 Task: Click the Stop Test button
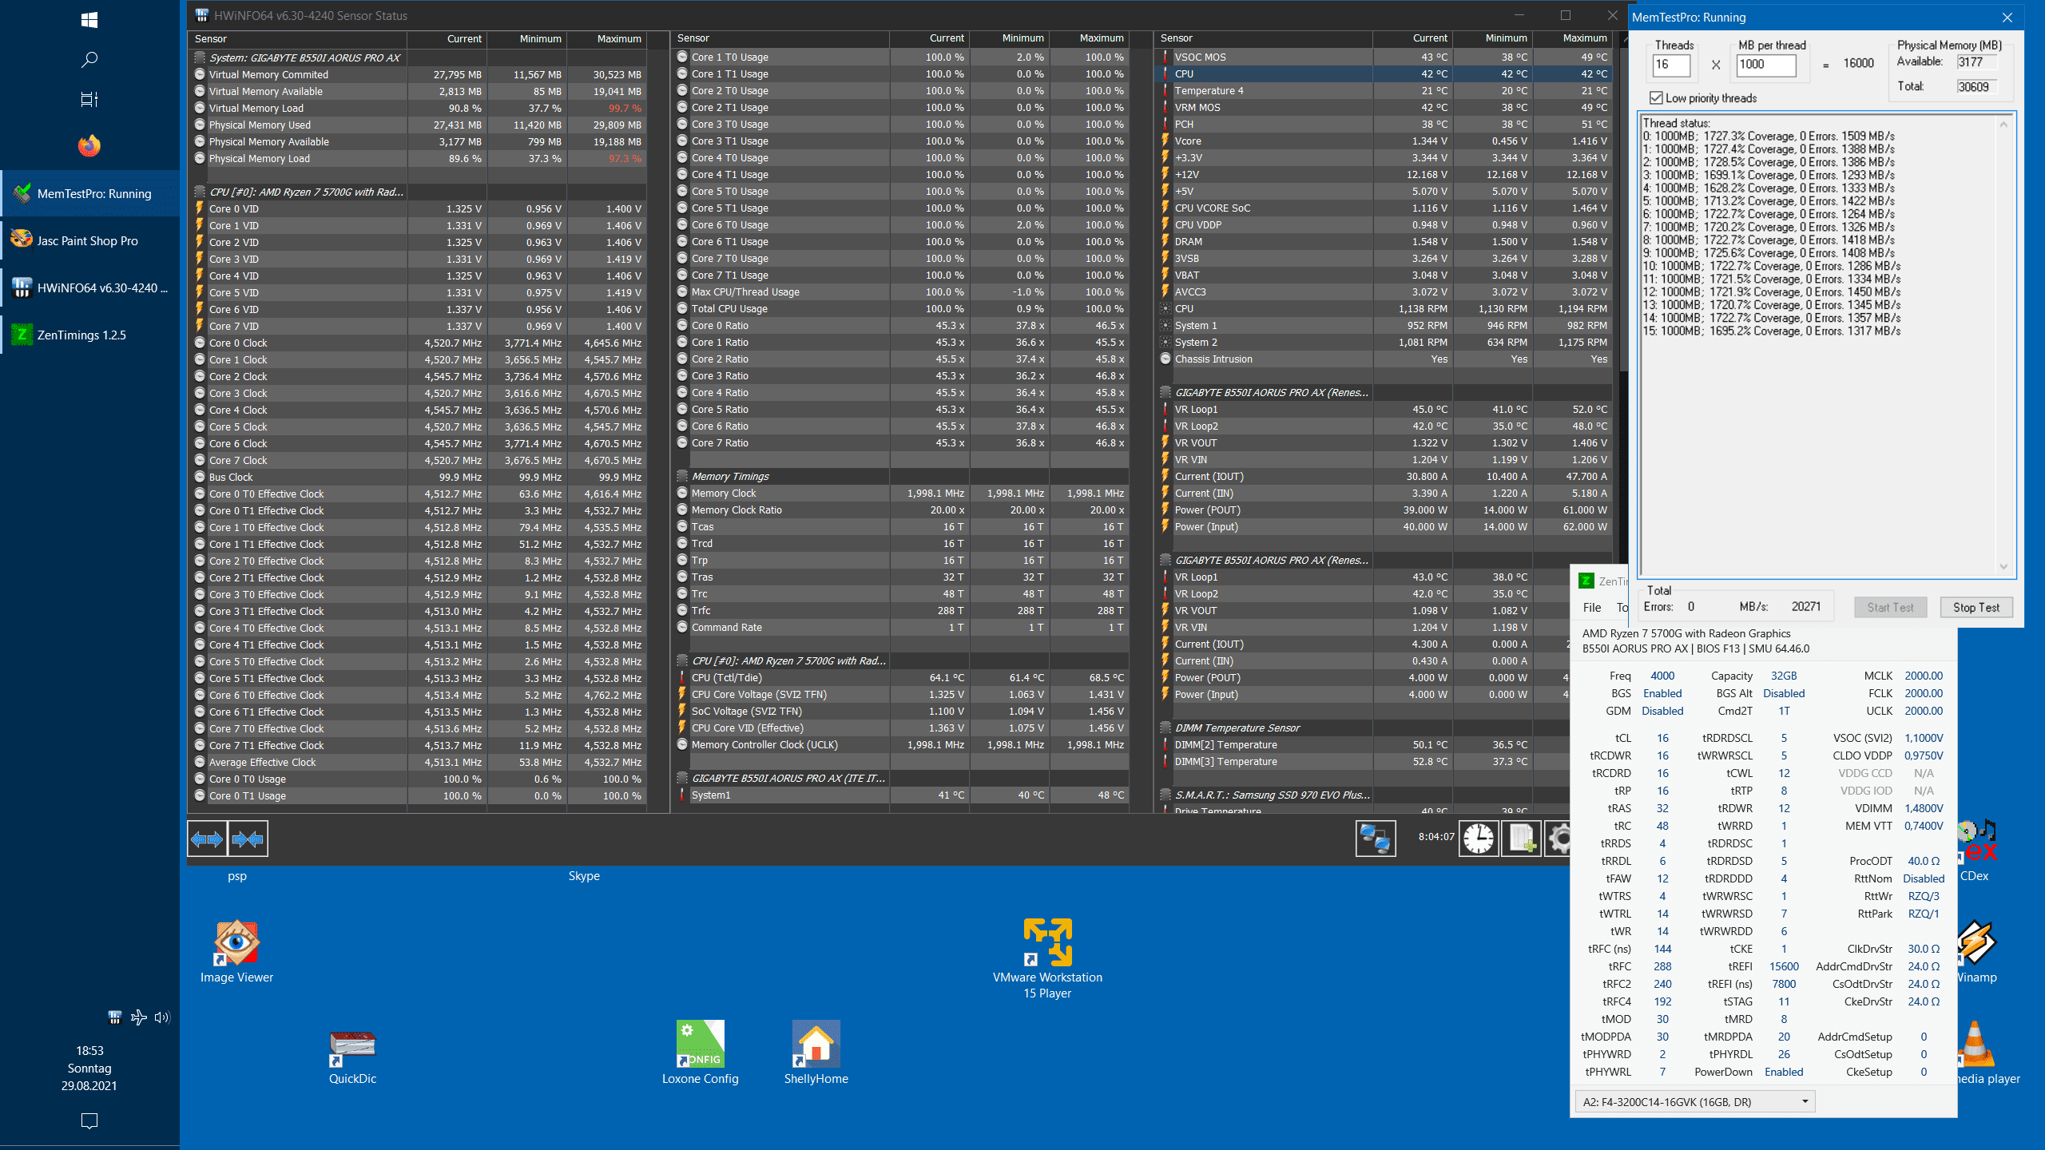coord(1976,608)
